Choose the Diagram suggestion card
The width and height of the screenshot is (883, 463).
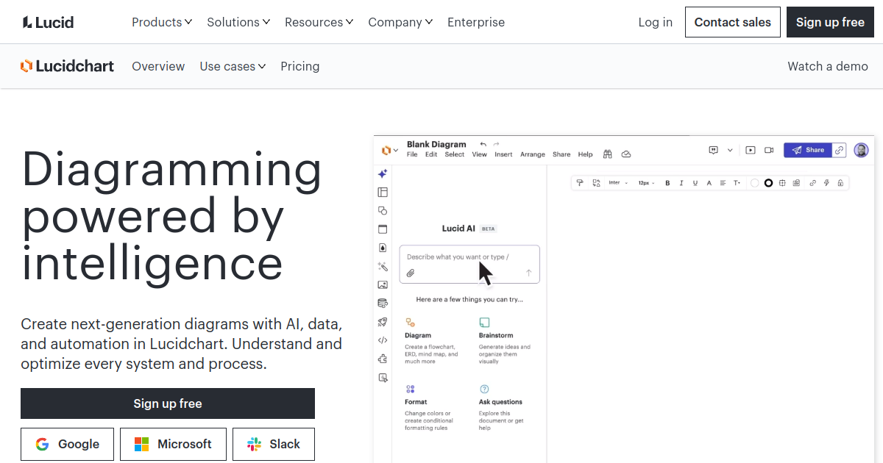coord(433,341)
